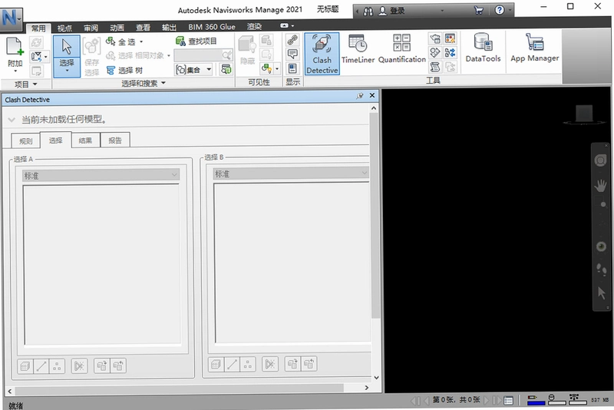The height and width of the screenshot is (410, 614).
Task: Open the shopping cart store icon
Action: [478, 11]
